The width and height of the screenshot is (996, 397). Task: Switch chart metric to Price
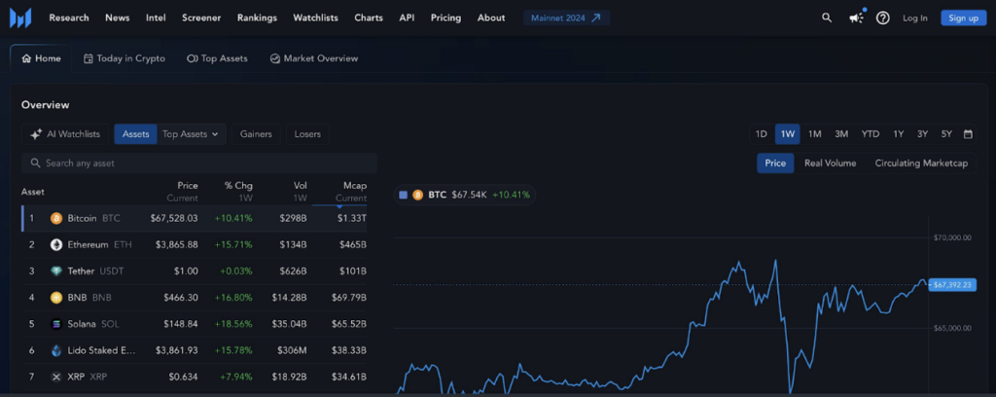(775, 163)
